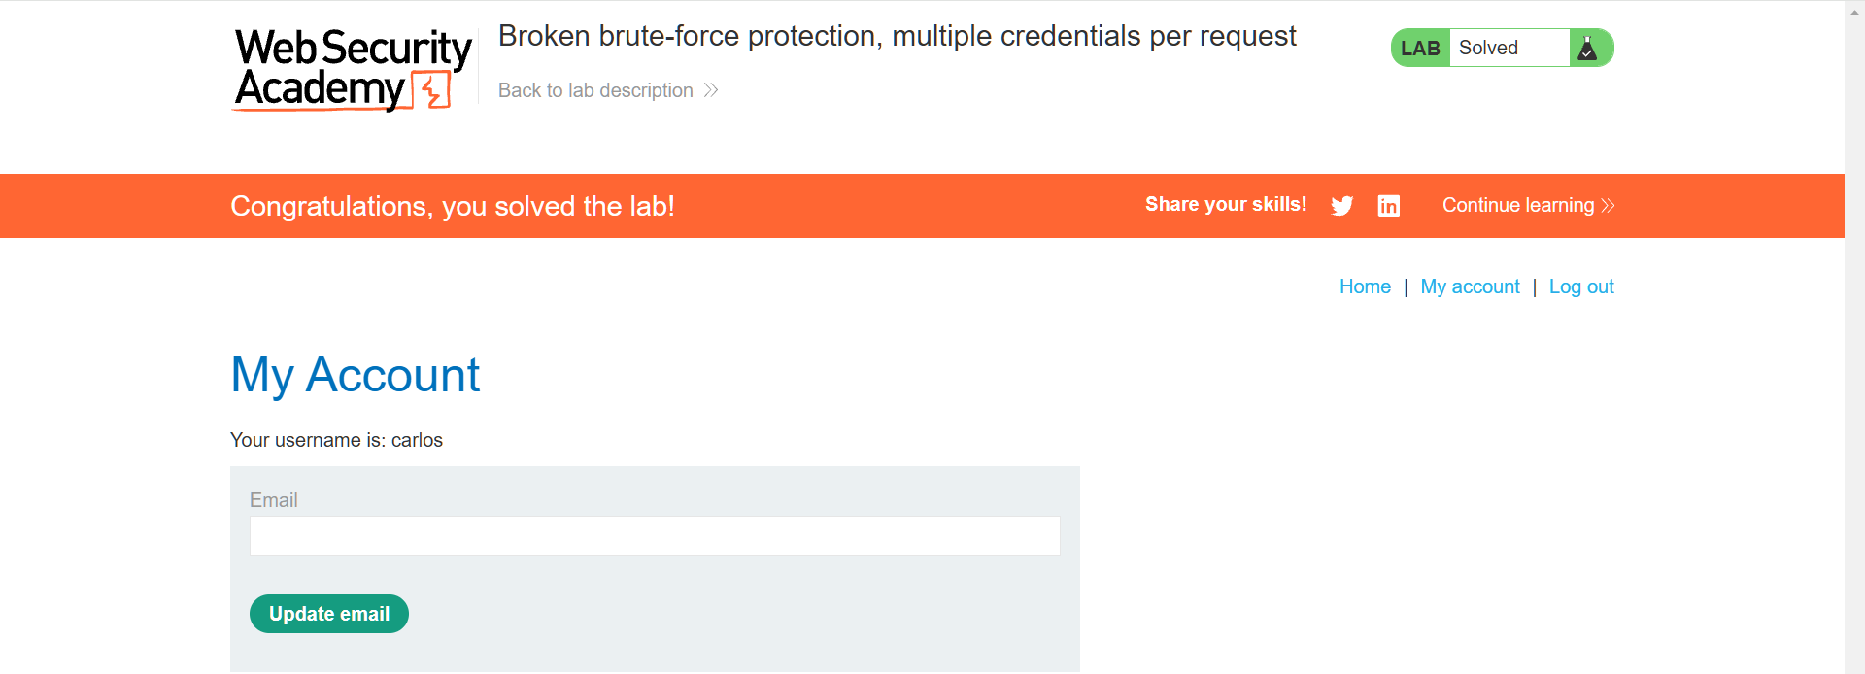1865x674 pixels.
Task: Open the My account navigation link
Action: pos(1470,286)
